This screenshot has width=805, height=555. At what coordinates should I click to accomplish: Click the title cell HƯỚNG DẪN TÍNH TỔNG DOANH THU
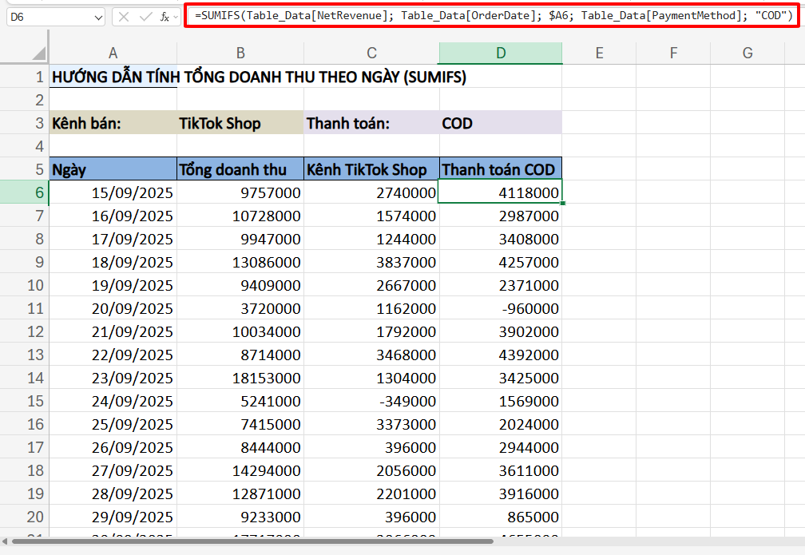pyautogui.click(x=113, y=77)
